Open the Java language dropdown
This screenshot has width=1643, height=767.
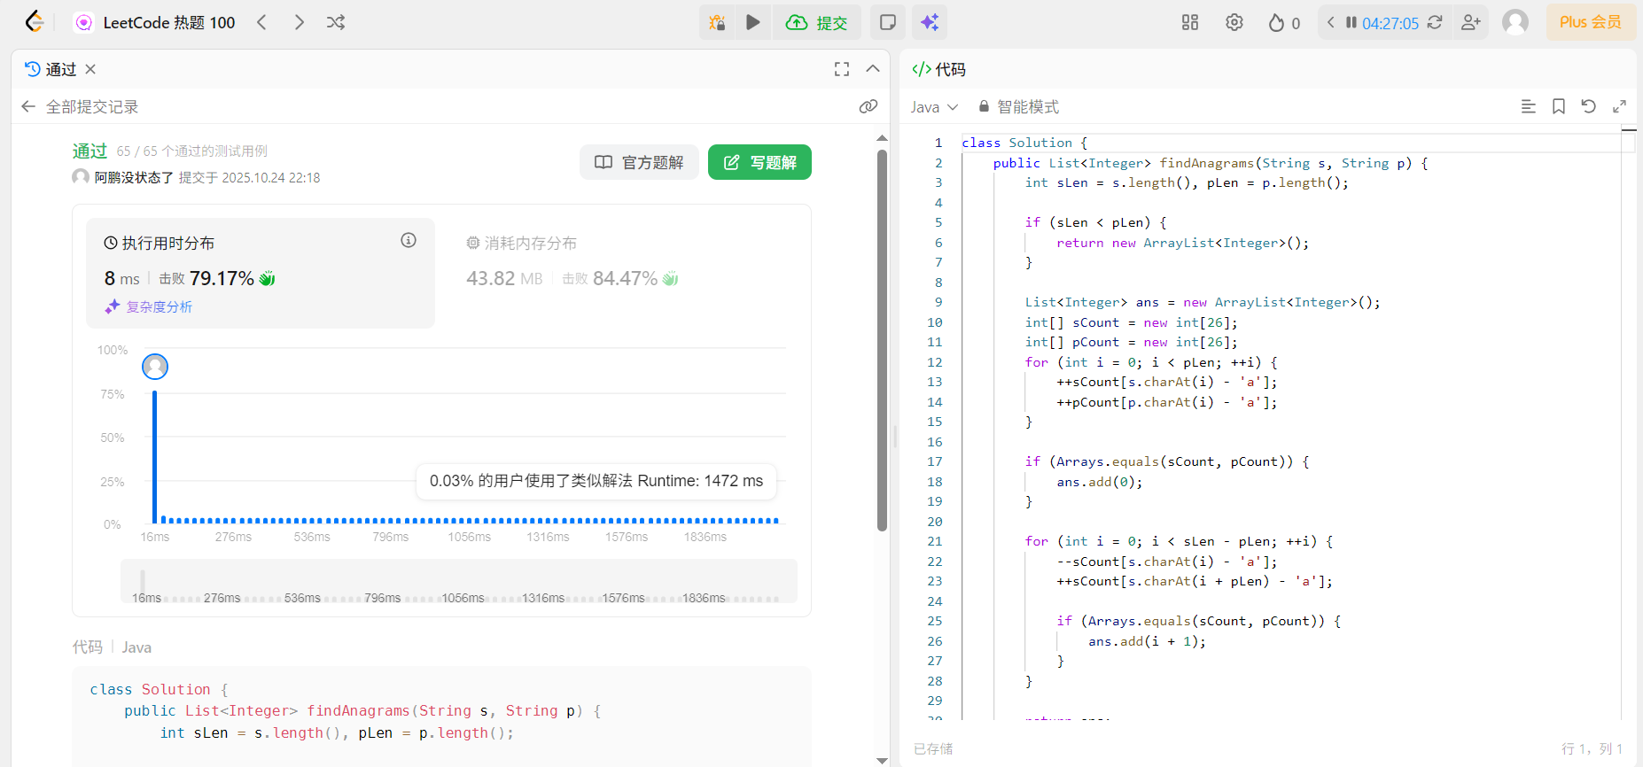[934, 107]
